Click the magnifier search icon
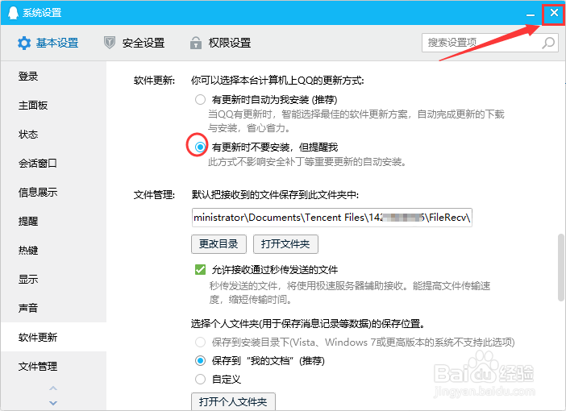 click(x=548, y=43)
